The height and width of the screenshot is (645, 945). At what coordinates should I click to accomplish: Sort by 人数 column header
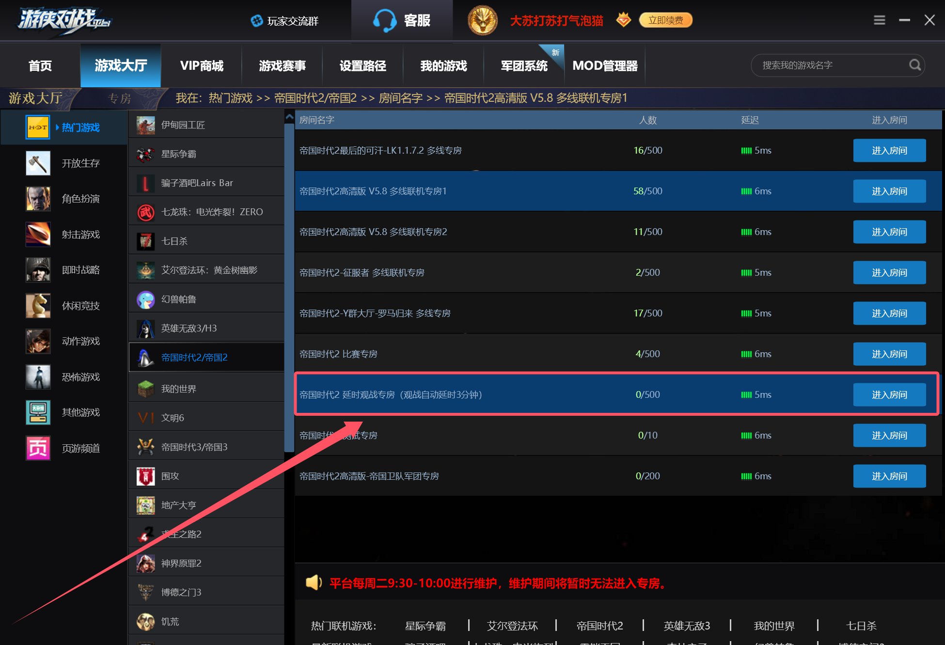click(x=647, y=120)
